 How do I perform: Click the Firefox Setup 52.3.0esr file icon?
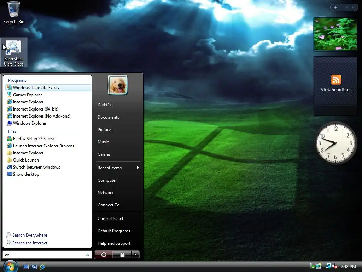pyautogui.click(x=9, y=139)
